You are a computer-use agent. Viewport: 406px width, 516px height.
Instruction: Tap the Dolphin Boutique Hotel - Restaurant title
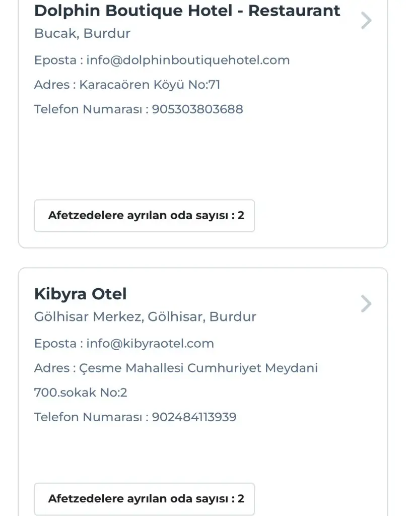tap(187, 11)
